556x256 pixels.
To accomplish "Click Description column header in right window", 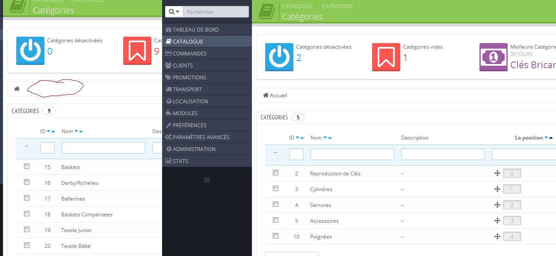I will point(415,138).
